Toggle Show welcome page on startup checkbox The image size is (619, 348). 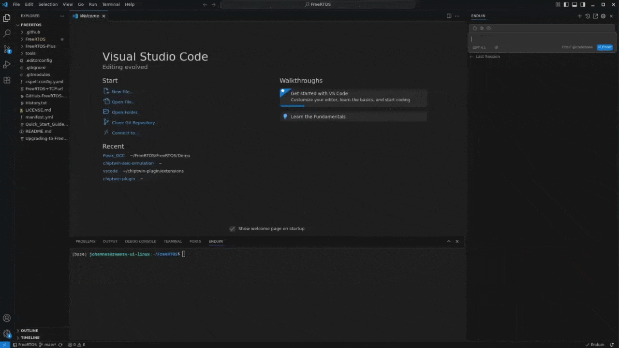[232, 229]
